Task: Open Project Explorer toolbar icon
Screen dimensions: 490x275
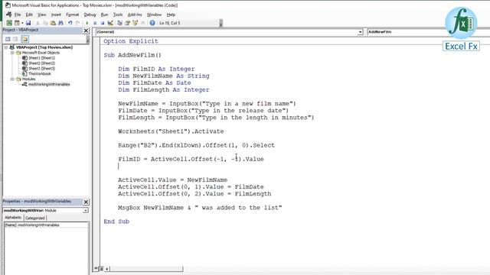Action: point(119,23)
